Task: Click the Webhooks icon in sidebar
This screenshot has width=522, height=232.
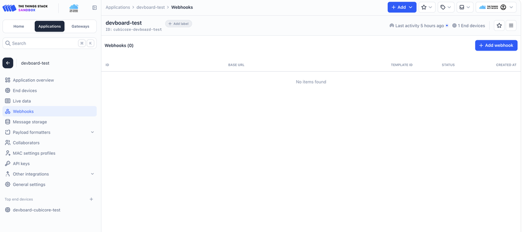Action: point(8,111)
